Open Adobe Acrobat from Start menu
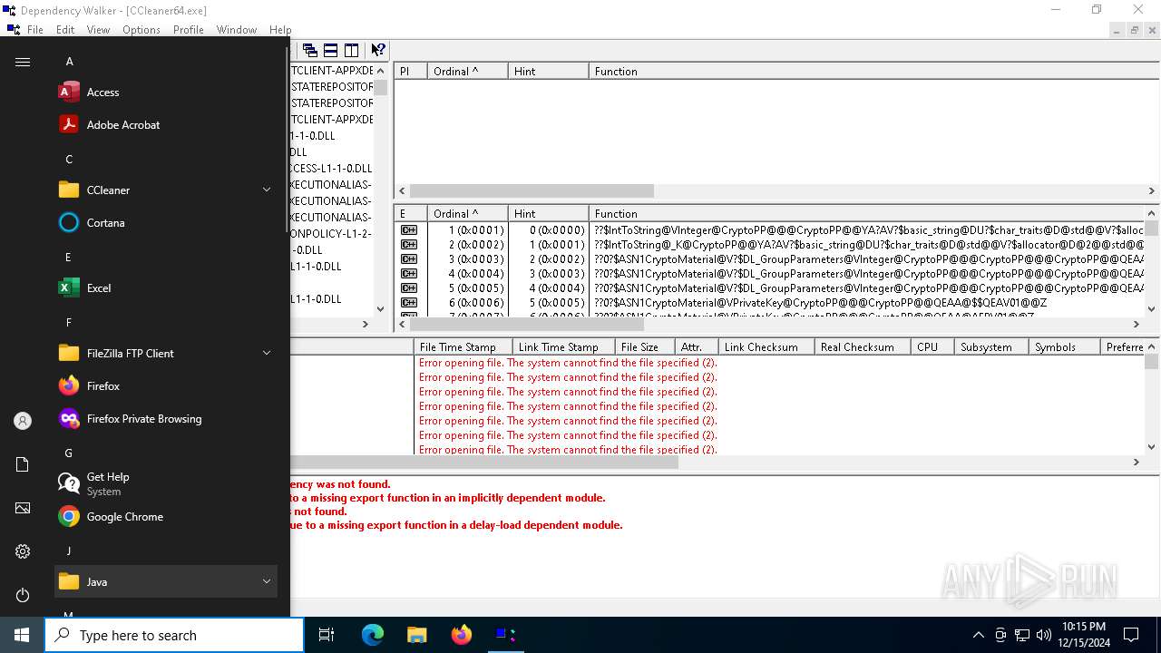Viewport: 1161px width, 653px height. pos(166,124)
